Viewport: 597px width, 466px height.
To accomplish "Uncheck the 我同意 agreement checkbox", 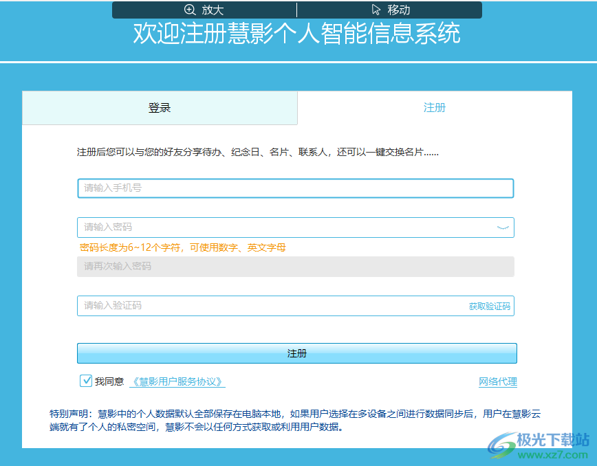I will [x=86, y=381].
